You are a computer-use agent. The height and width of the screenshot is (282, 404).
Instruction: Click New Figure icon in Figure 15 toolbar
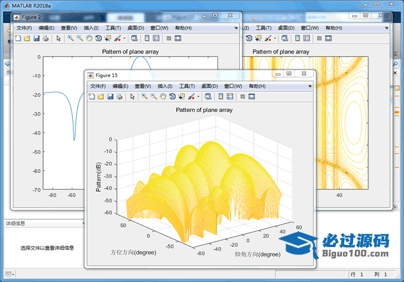click(92, 96)
